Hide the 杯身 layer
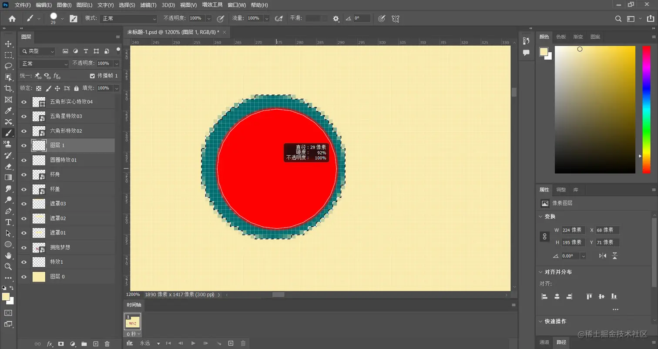 point(24,174)
